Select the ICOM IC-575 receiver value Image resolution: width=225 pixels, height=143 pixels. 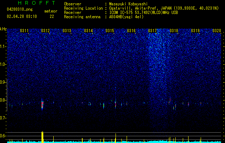tap(143, 13)
